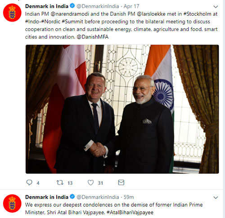Like the tweet with 31 likes
This screenshot has width=225, height=218.
coord(90,182)
